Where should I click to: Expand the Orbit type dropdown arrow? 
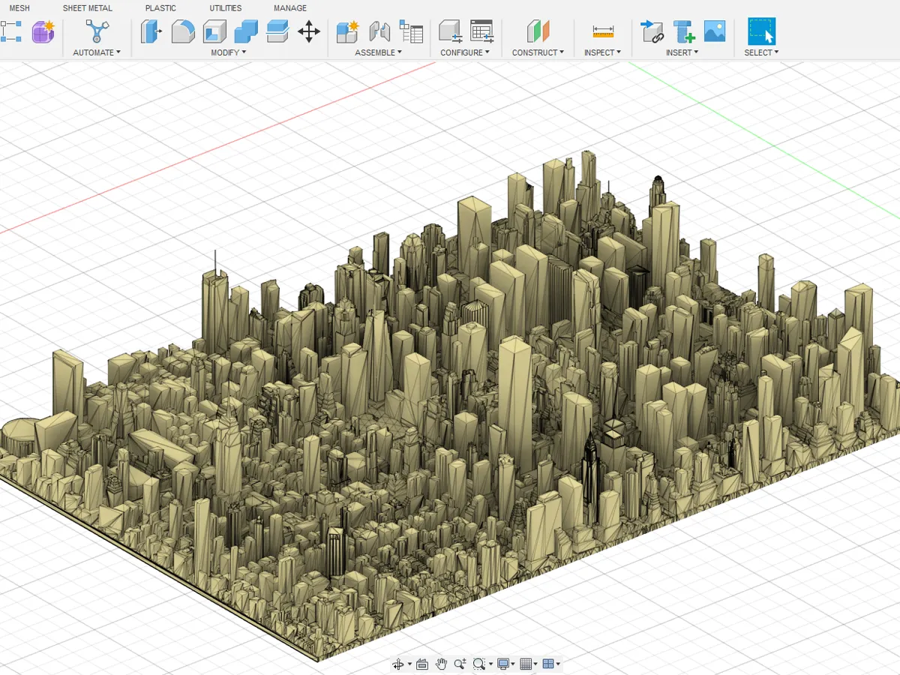tap(409, 664)
